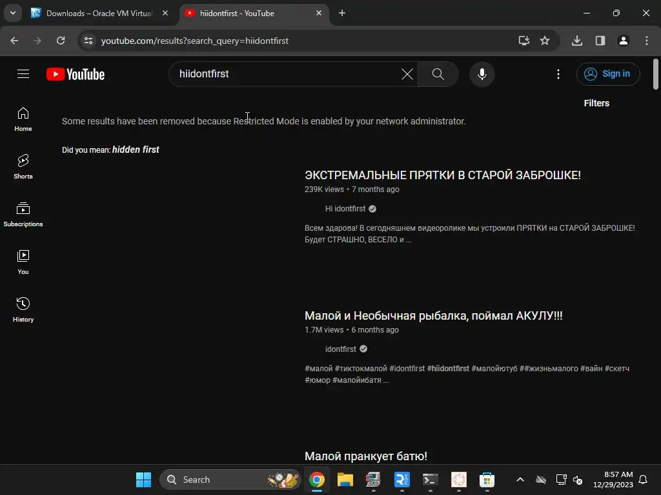
Task: Open the taskbar clock and date
Action: (x=613, y=480)
